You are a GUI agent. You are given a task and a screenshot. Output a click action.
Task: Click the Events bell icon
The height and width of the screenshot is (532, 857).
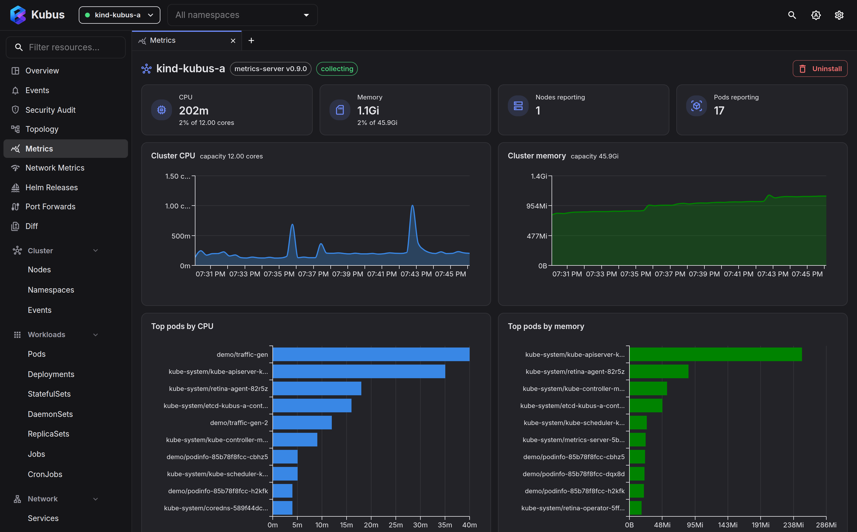click(x=15, y=90)
